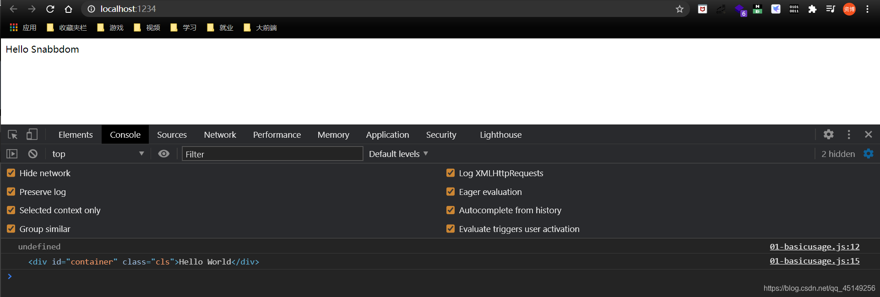This screenshot has height=297, width=880.
Task: Reload the page
Action: pos(50,9)
